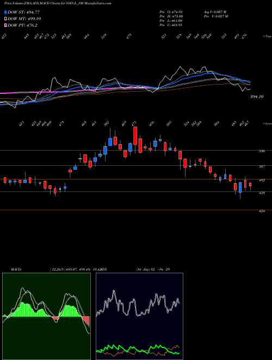Screen dimensions: 272x360
Task: Click the thick blue EMA line at its right end
Action: click(x=249, y=82)
